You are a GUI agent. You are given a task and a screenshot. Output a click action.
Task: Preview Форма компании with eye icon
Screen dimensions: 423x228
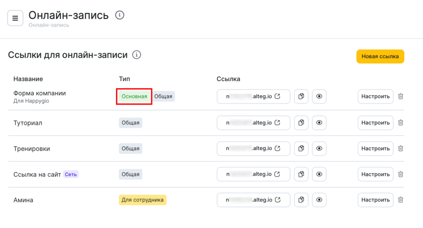[319, 96]
